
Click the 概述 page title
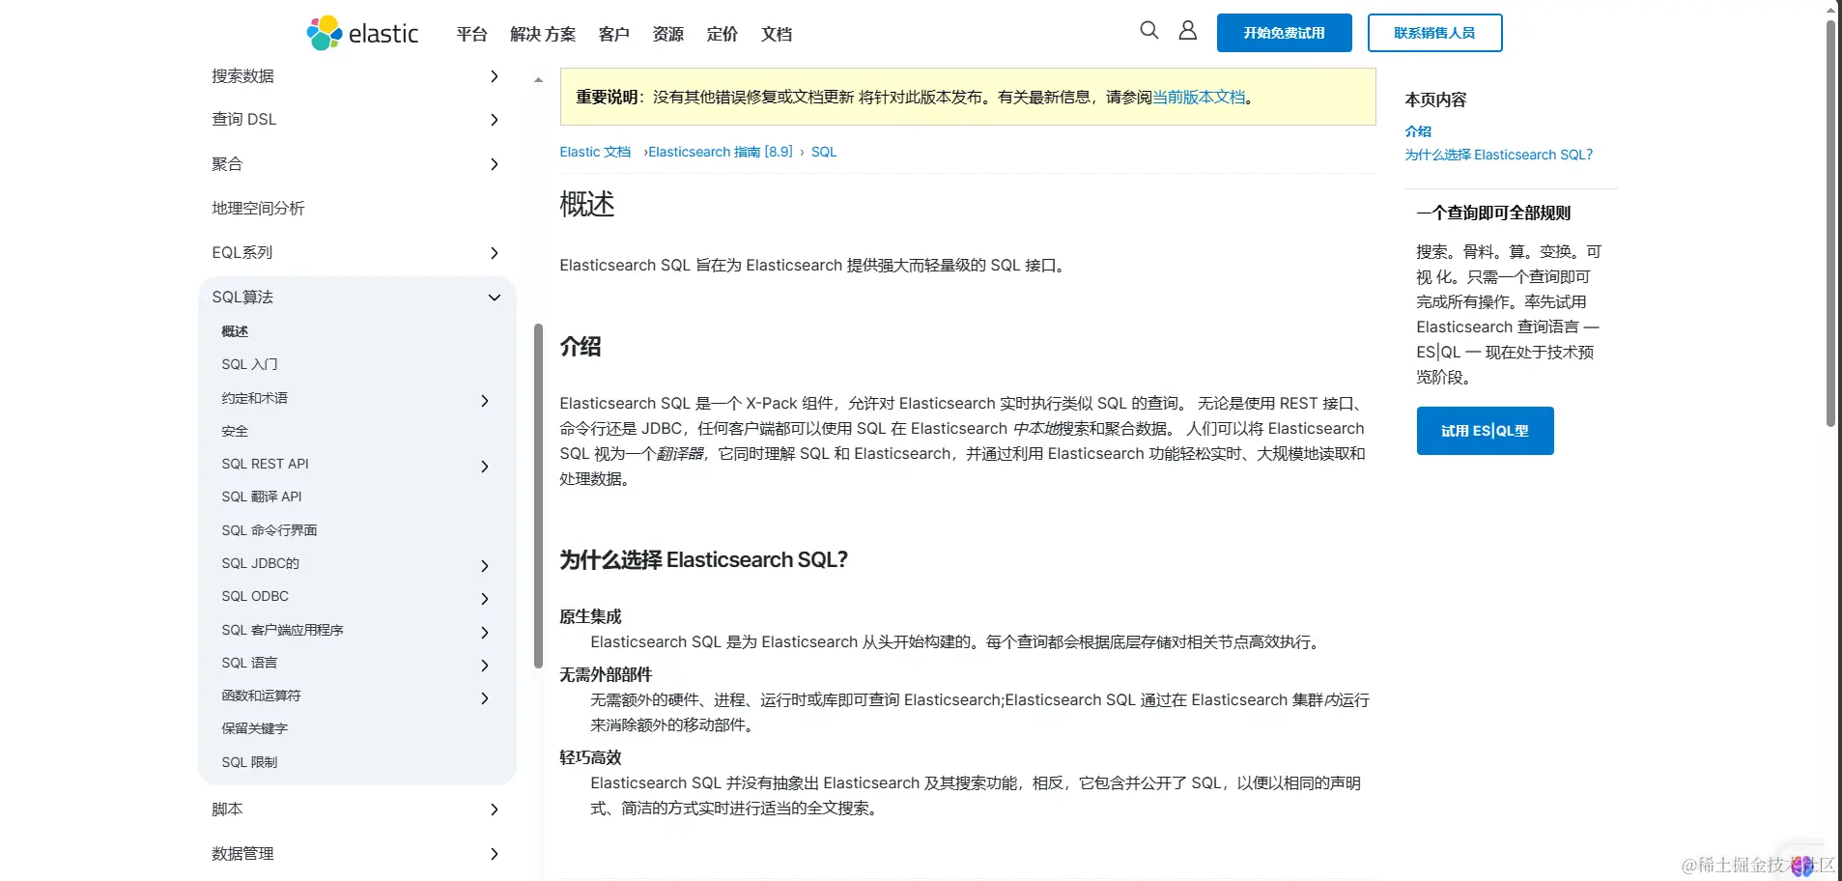click(587, 204)
